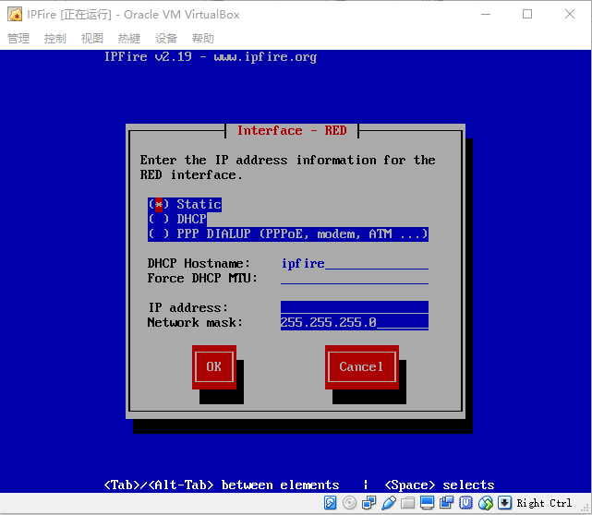Click the DHCP Hostname input field

coord(355,263)
